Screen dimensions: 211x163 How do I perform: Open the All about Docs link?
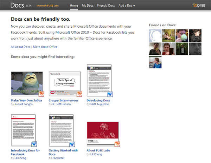(20, 47)
